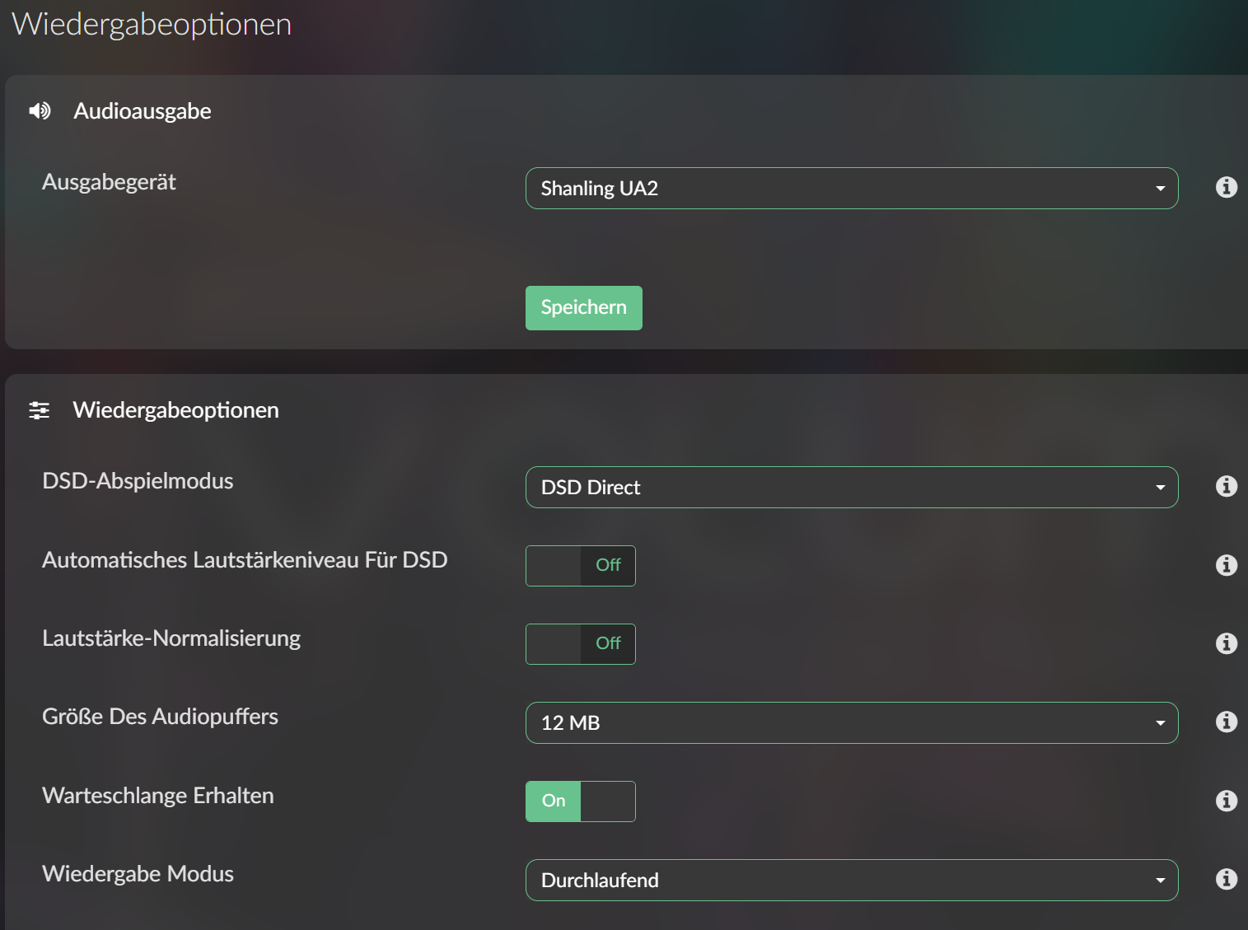Image resolution: width=1248 pixels, height=930 pixels.
Task: Show info for Automatisches Lautstärkeniveau Für DSD
Action: 1226,565
